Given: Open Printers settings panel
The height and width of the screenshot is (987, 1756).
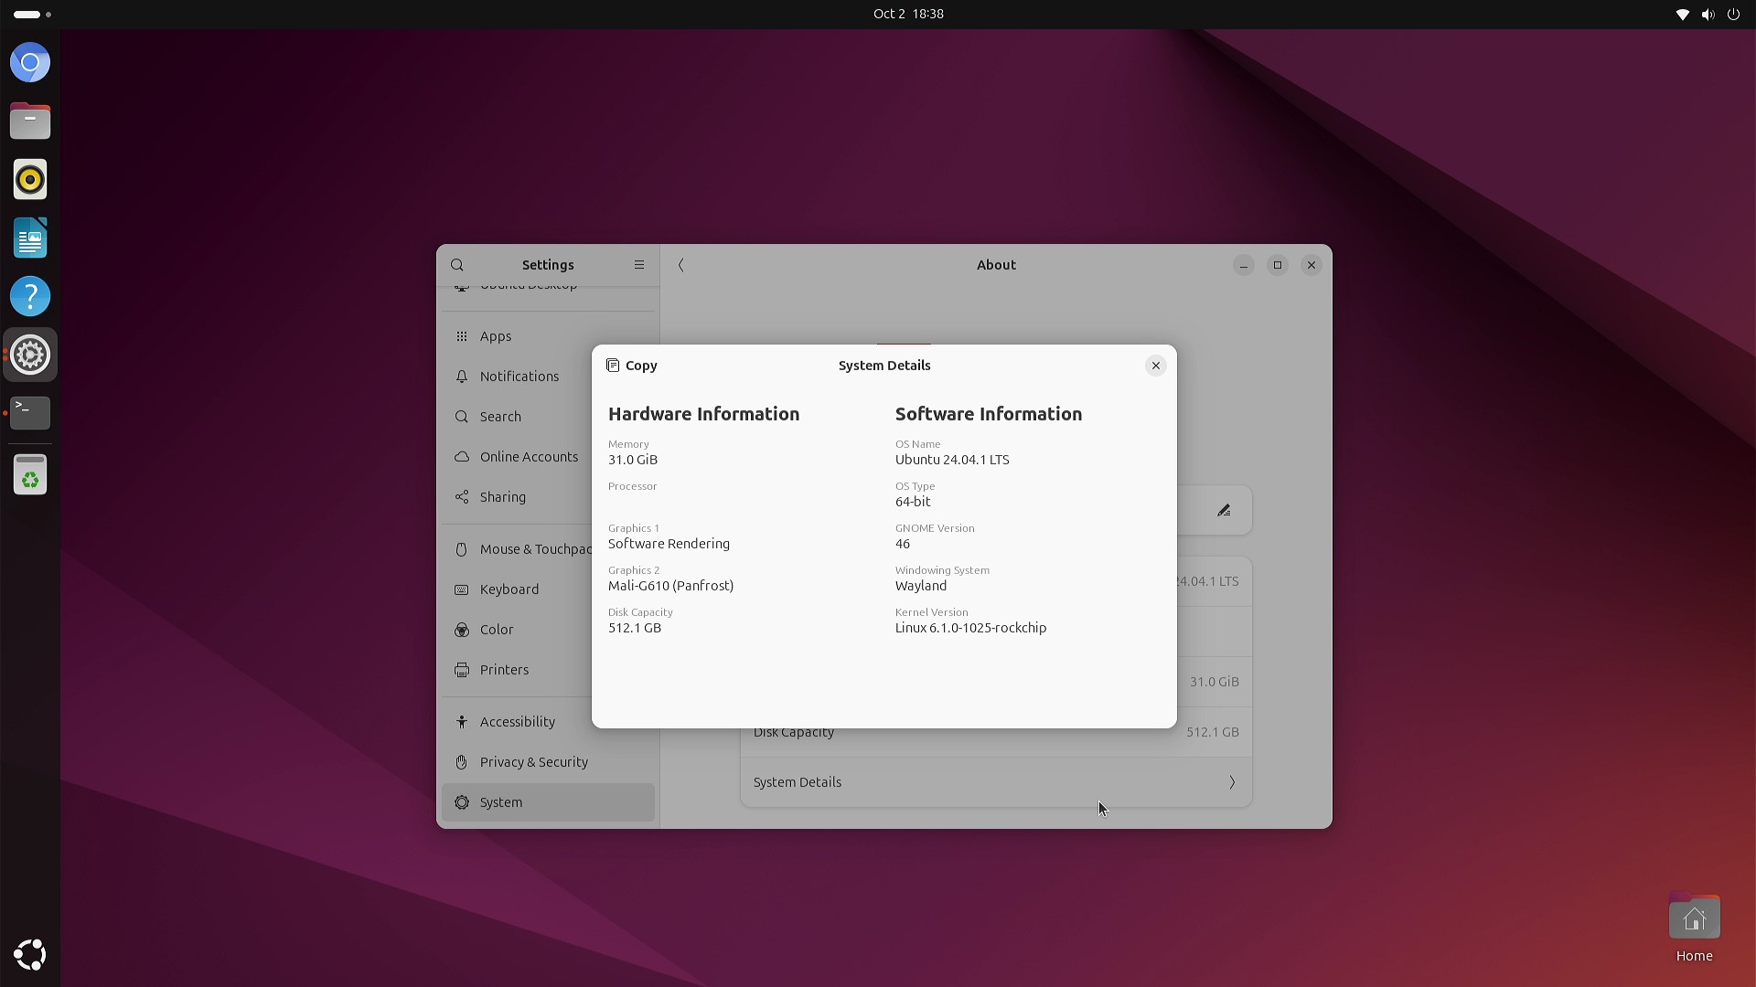Looking at the screenshot, I should [x=504, y=670].
